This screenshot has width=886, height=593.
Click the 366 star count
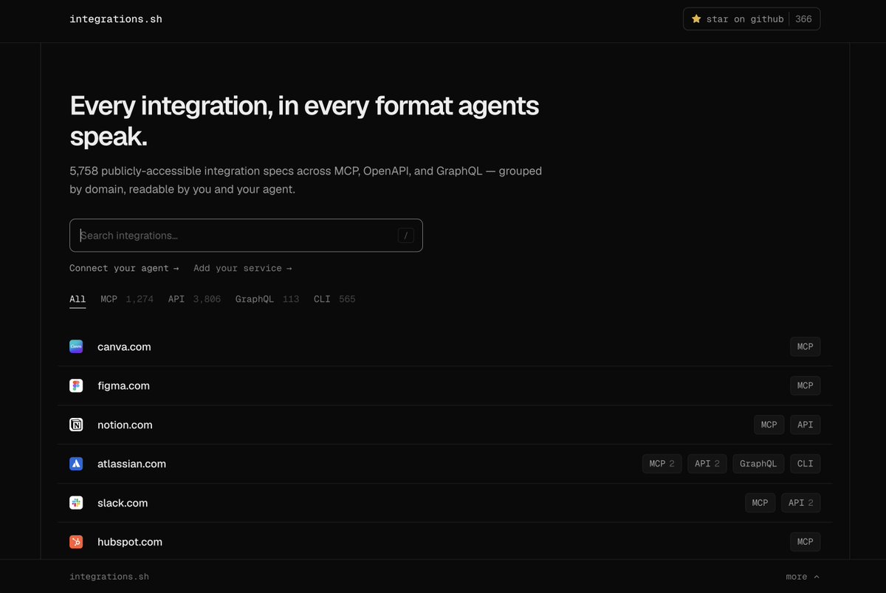click(x=803, y=19)
